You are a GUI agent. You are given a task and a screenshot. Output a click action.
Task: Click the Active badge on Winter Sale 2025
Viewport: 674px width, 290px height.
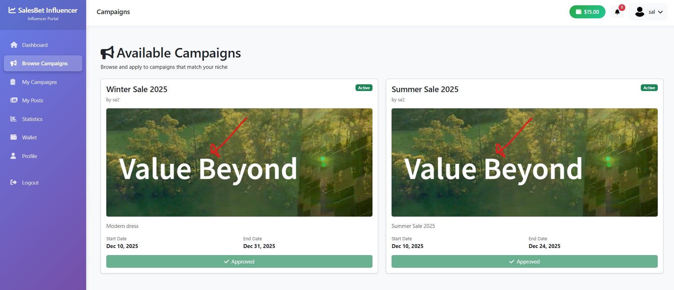[x=364, y=87]
